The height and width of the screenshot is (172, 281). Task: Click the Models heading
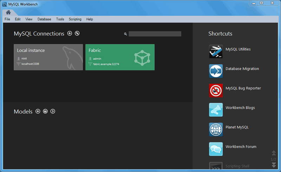pos(23,111)
